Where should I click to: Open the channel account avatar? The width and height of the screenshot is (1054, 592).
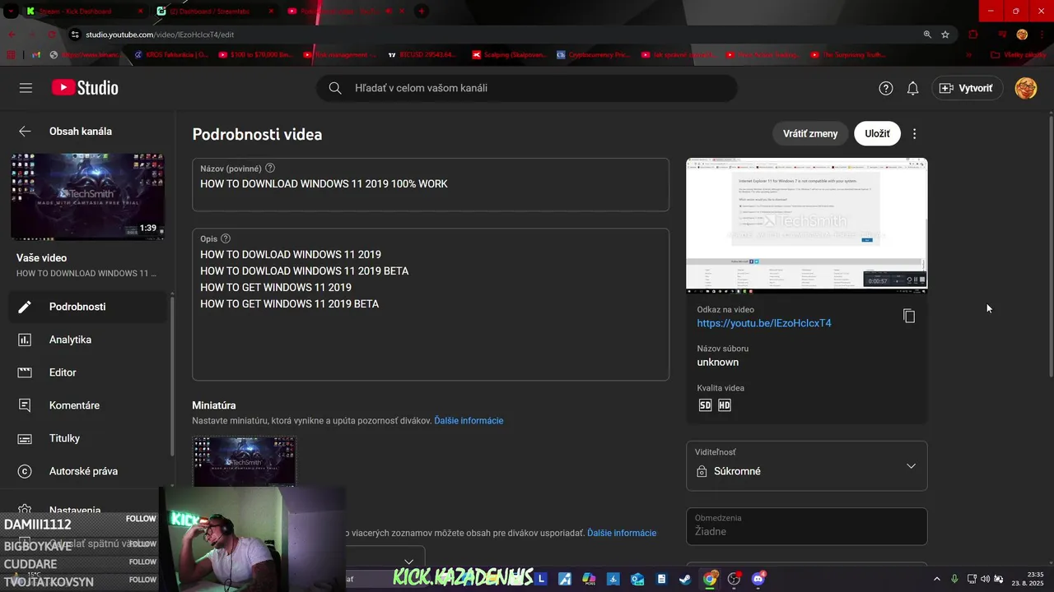tap(1026, 88)
